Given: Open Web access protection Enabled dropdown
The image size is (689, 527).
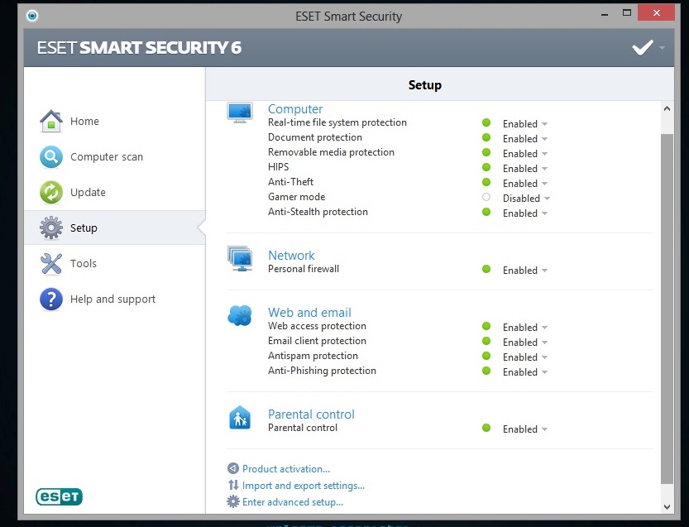Looking at the screenshot, I should point(525,328).
